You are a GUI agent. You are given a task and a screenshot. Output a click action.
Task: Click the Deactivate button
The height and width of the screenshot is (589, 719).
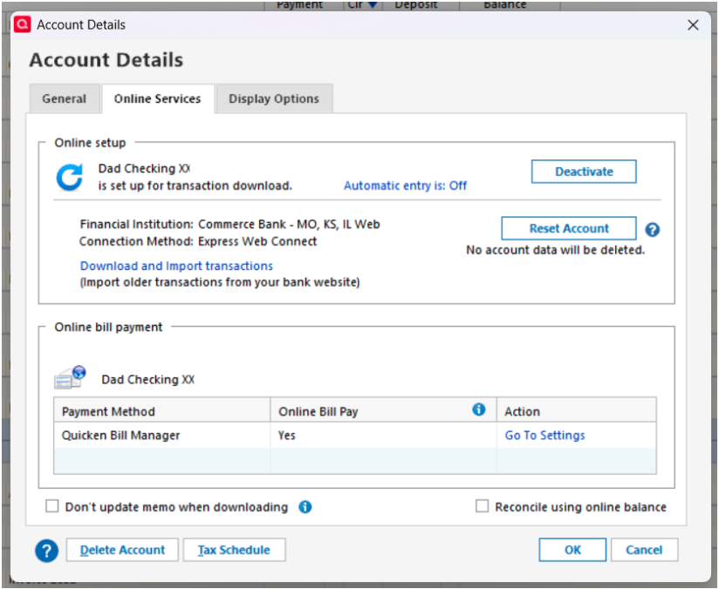[x=584, y=172]
